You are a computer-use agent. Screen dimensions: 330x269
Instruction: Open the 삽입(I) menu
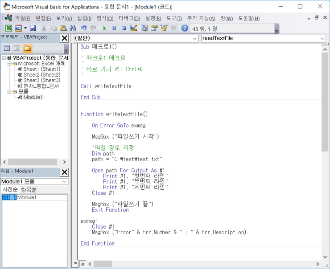click(x=84, y=18)
